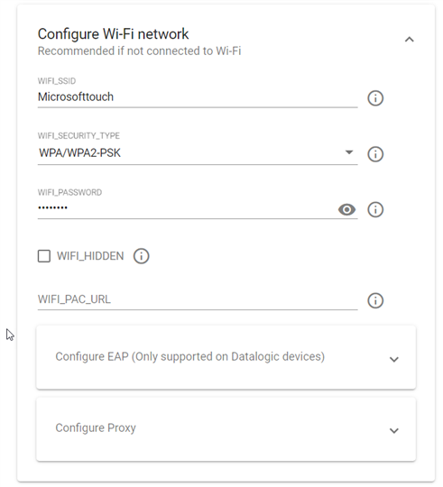Click the Configure Wi-Fi network heading
Image resolution: width=443 pixels, height=487 pixels.
113,34
